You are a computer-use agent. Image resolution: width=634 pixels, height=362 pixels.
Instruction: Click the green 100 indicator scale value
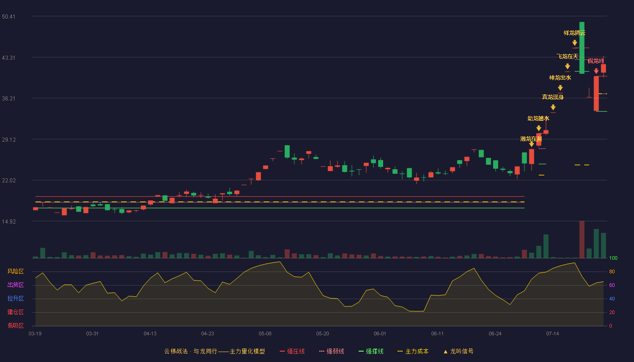[x=613, y=258]
